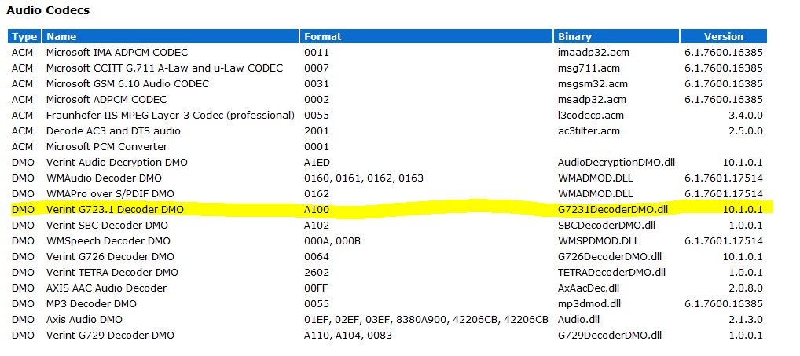Select the Microsoft IMA ADPCM CODEC row
Screen dimensions: 800x356
pyautogui.click(x=387, y=52)
